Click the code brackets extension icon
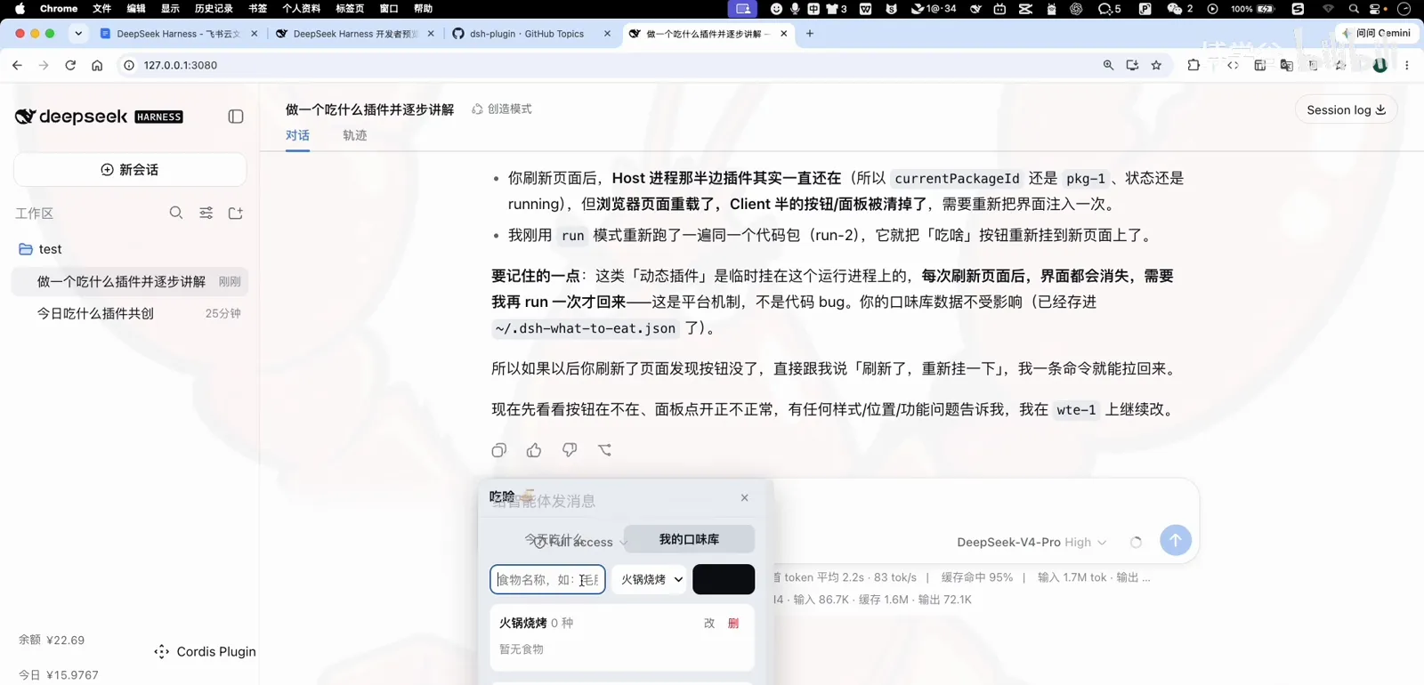 tap(1233, 65)
